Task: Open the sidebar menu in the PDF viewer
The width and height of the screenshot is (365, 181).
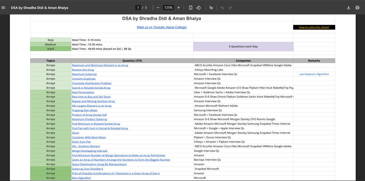Action: pos(3,8)
